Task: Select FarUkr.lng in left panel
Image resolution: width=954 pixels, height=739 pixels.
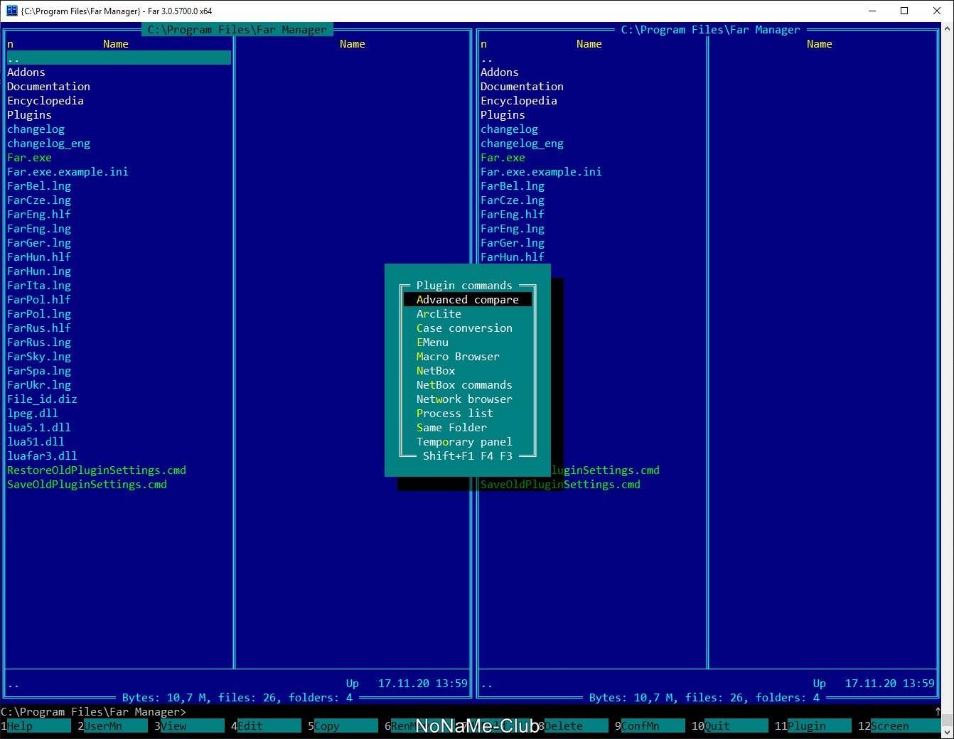Action: 39,385
